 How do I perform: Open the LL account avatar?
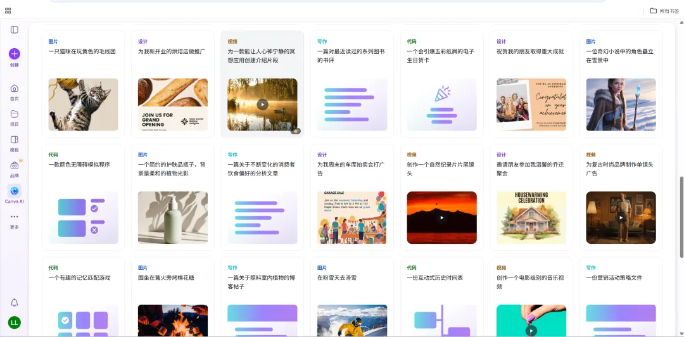(15, 322)
